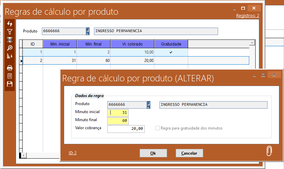Image resolution: width=284 pixels, height=169 pixels.
Task: Close the ALTERAR dialog window
Action: (x=274, y=75)
